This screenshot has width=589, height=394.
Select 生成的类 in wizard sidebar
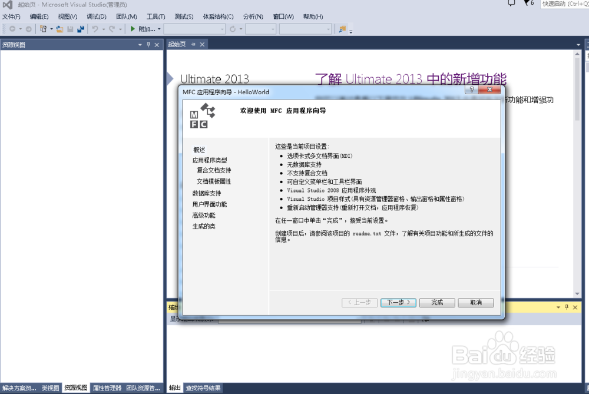coord(204,227)
